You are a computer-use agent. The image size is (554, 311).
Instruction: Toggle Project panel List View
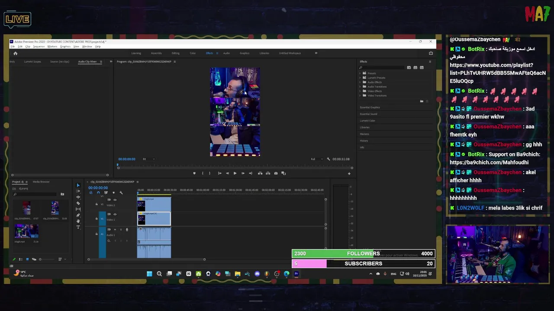pyautogui.click(x=21, y=259)
